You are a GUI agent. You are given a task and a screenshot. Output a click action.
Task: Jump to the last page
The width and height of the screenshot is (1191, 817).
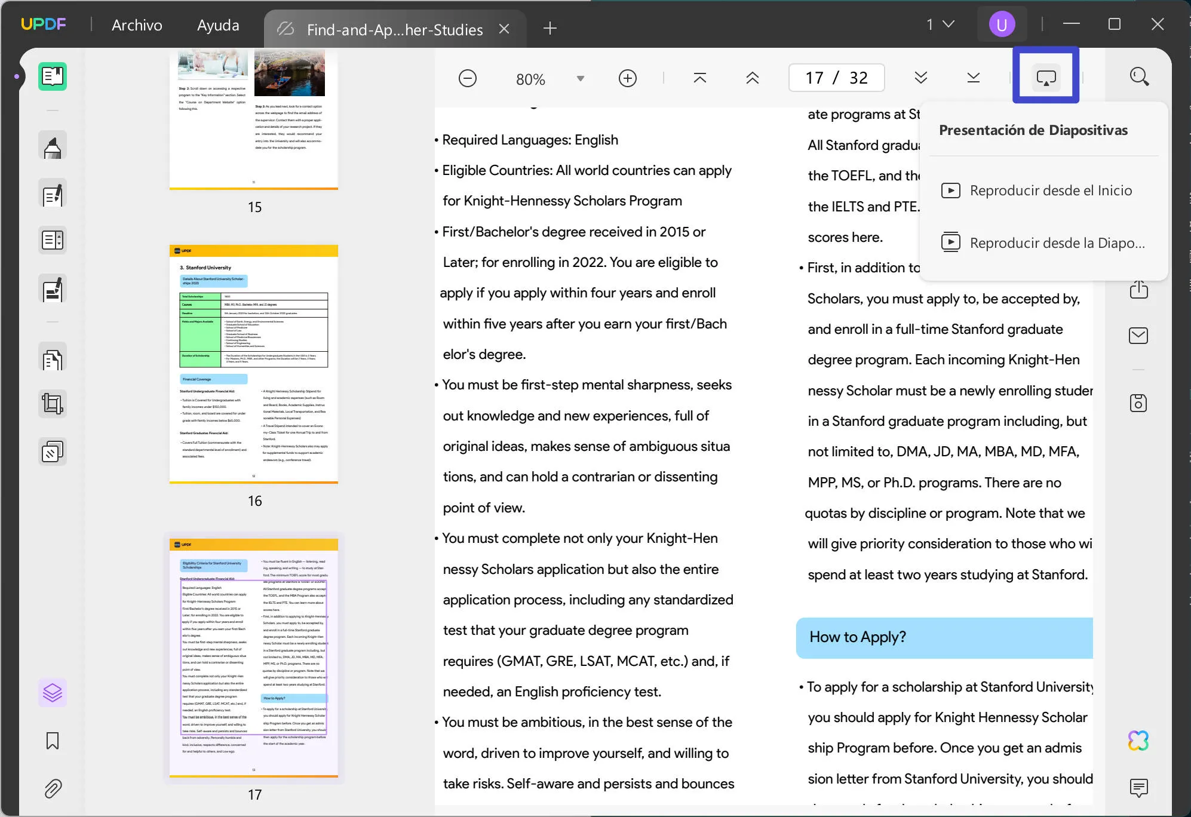point(974,78)
